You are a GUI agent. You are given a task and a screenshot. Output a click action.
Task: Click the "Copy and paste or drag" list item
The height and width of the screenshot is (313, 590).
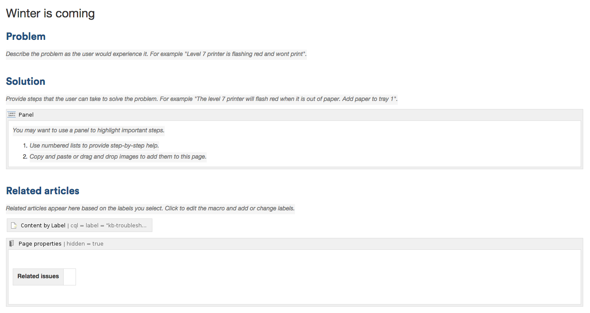tap(118, 156)
